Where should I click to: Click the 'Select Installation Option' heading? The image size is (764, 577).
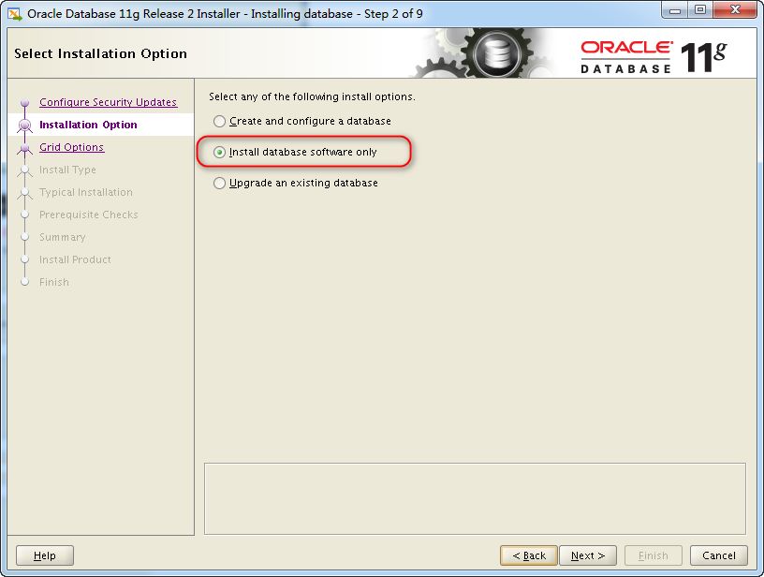pyautogui.click(x=100, y=53)
